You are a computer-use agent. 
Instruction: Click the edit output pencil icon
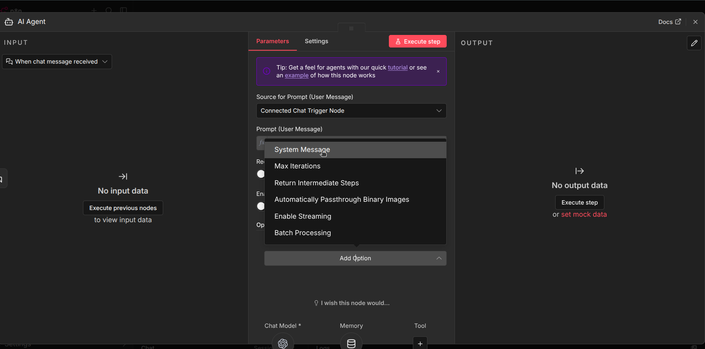point(694,43)
